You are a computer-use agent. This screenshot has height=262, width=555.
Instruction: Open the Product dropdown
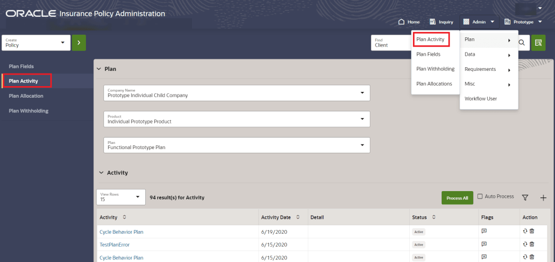tap(237, 119)
